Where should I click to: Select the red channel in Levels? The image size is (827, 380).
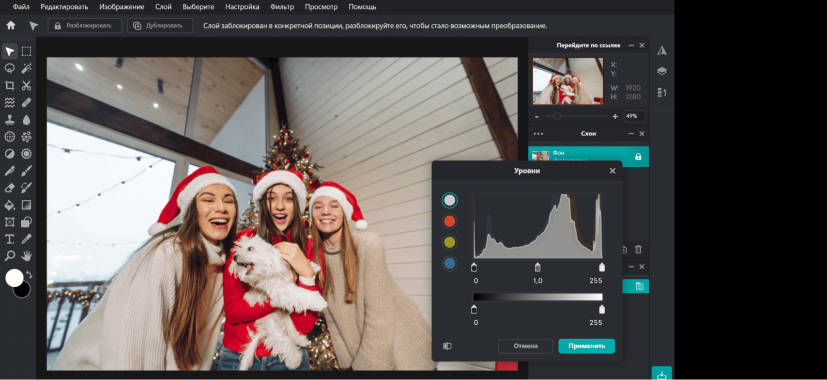click(x=450, y=221)
